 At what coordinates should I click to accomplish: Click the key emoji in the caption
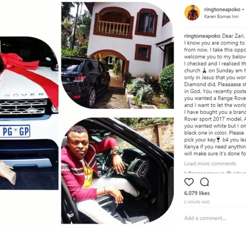click(219, 140)
